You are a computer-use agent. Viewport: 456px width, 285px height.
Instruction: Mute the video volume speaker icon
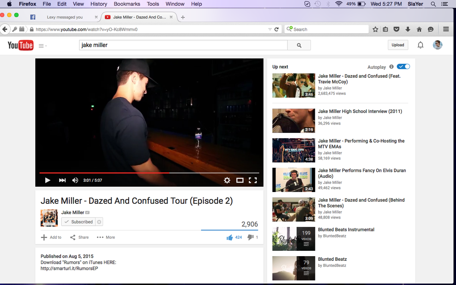point(75,180)
